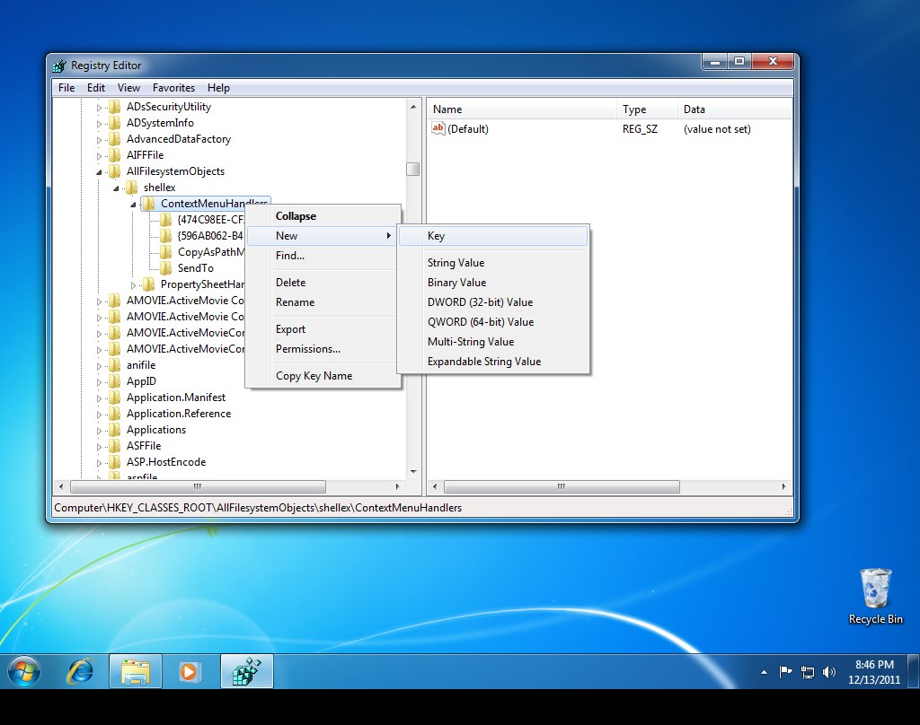Show hidden tray icons arrow
This screenshot has height=725, width=920.
tap(764, 672)
